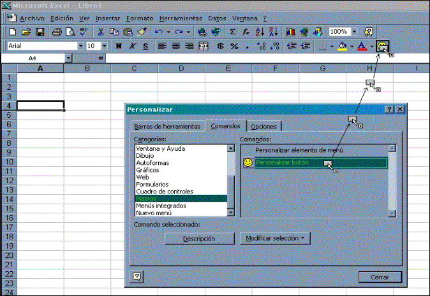Image resolution: width=430 pixels, height=296 pixels.
Task: Toggle Underline formatting button
Action: (x=145, y=46)
